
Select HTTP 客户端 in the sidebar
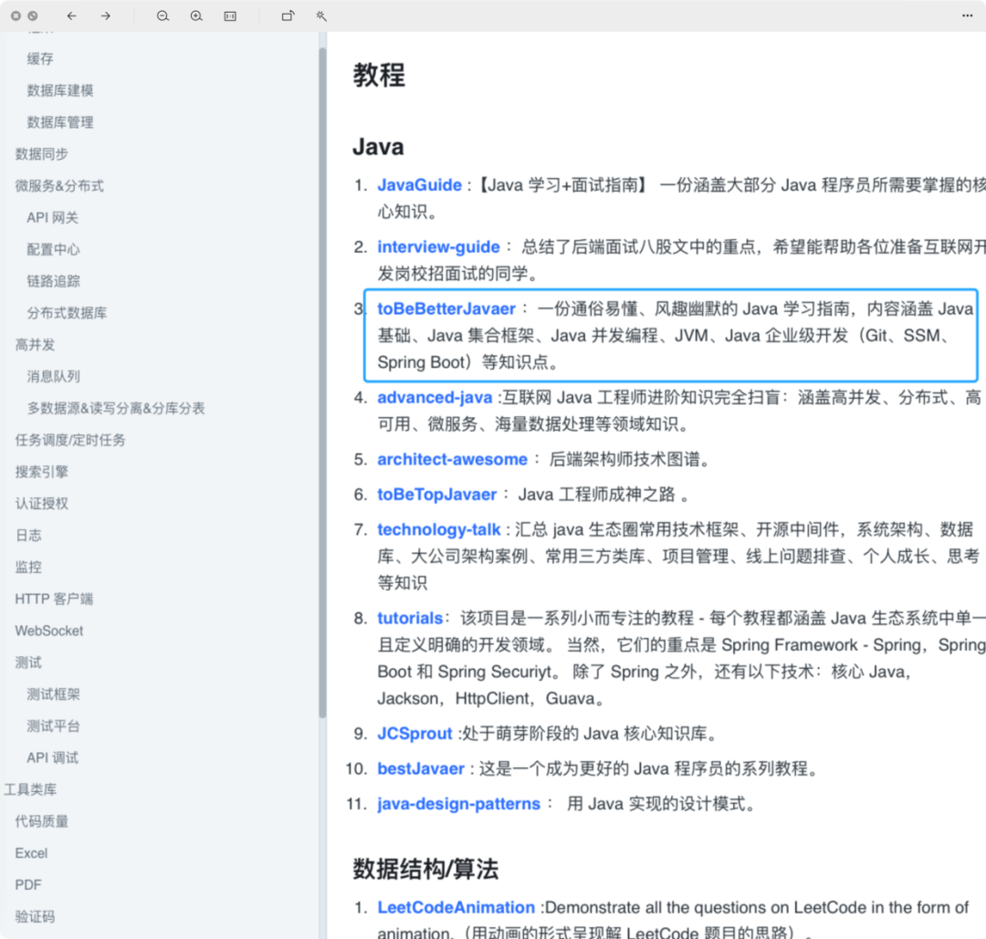click(54, 599)
